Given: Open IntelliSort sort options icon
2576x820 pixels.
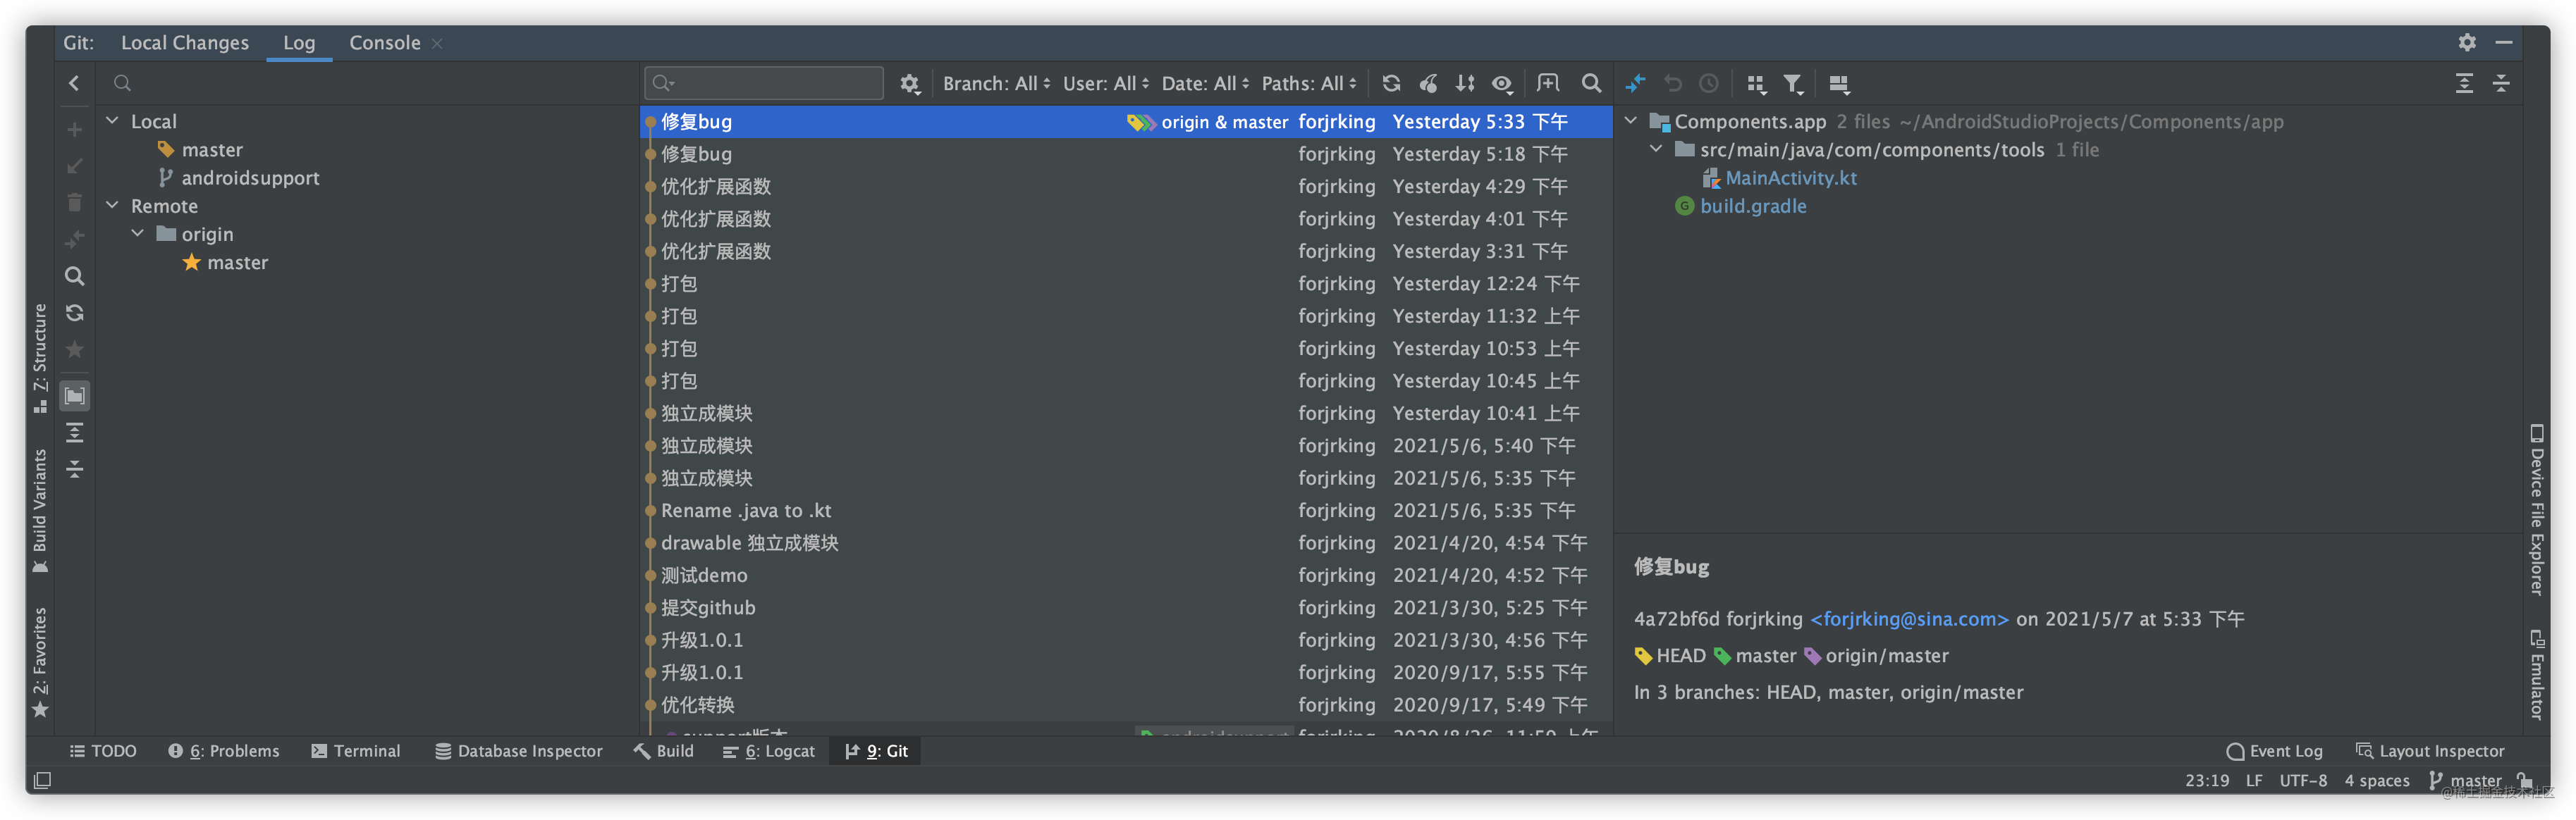Looking at the screenshot, I should (1465, 84).
